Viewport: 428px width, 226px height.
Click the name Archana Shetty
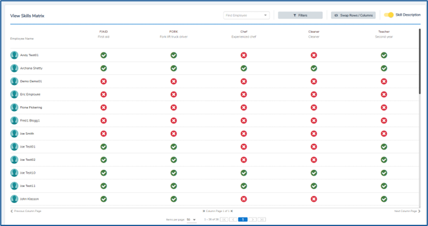click(x=31, y=68)
